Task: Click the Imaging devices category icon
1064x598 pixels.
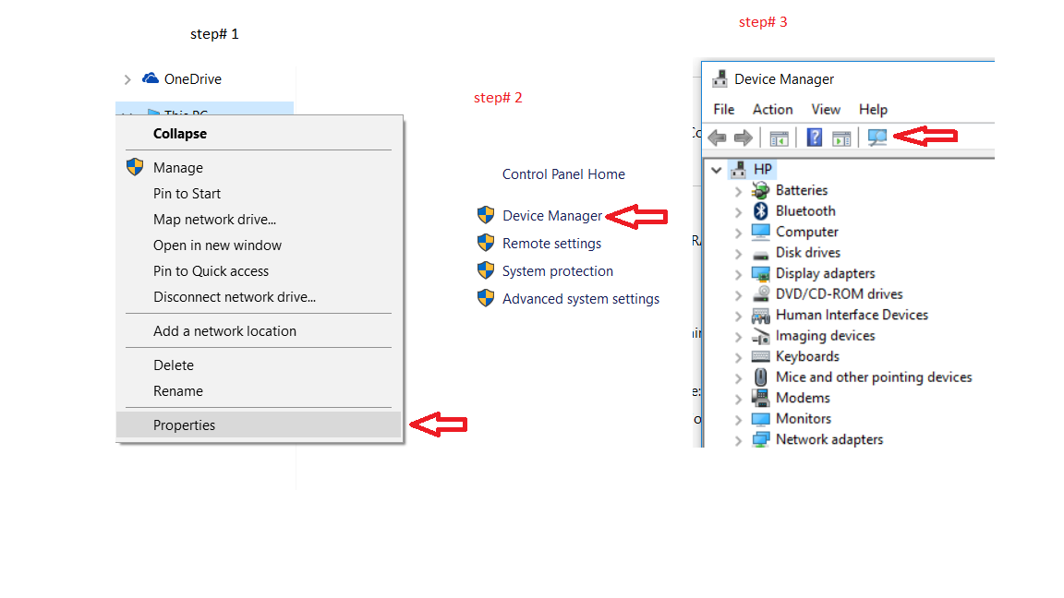Action: [x=761, y=336]
